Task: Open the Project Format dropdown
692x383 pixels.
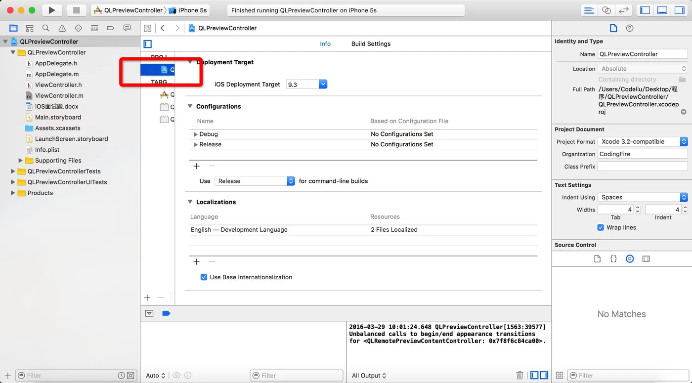Action: (x=643, y=141)
